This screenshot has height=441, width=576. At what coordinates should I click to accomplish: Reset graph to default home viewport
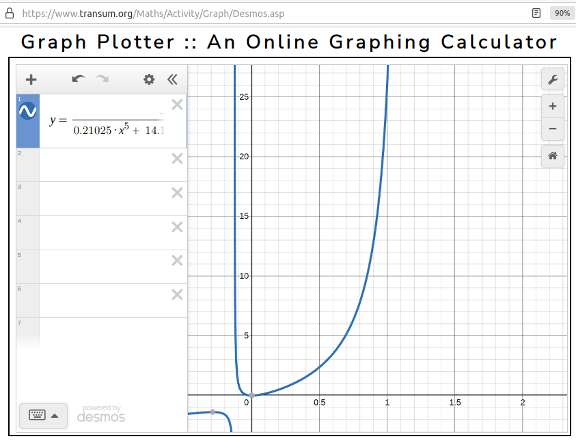coord(553,156)
